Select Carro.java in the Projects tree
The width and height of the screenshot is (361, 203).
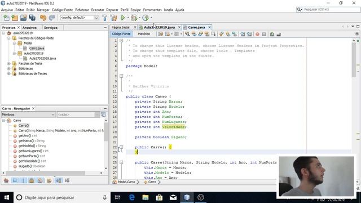click(x=37, y=48)
